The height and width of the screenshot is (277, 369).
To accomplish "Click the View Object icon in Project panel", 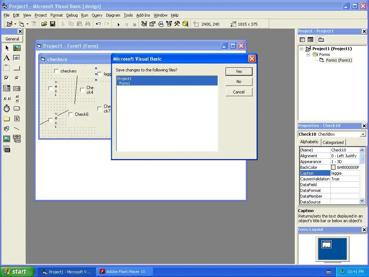I will tap(310, 40).
